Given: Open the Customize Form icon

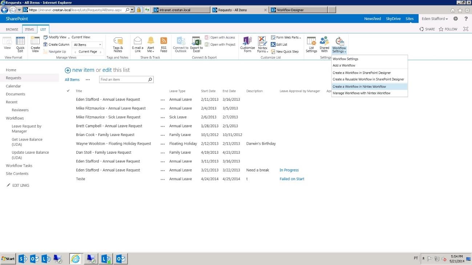Looking at the screenshot, I should point(247,45).
